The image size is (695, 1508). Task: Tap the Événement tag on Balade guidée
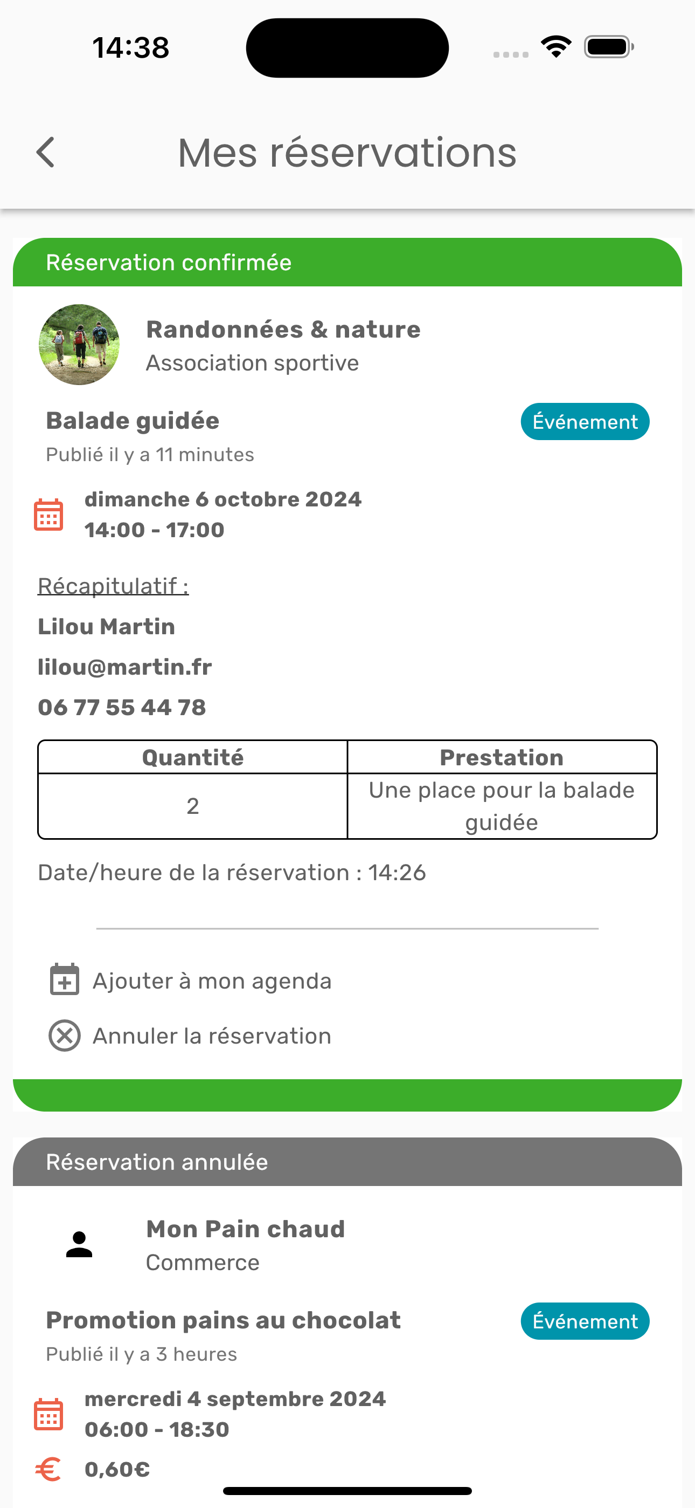coord(585,421)
